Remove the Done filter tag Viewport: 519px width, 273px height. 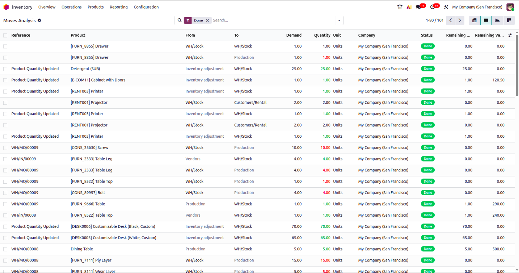(207, 20)
